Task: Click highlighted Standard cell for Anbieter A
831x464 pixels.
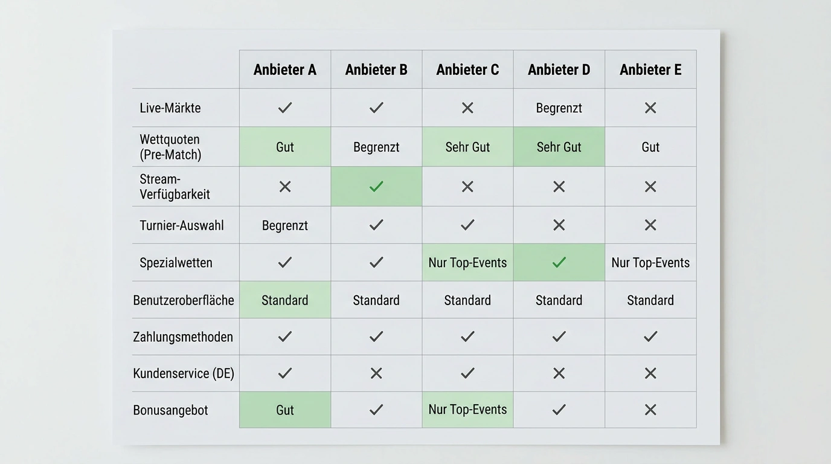Action: pos(285,300)
